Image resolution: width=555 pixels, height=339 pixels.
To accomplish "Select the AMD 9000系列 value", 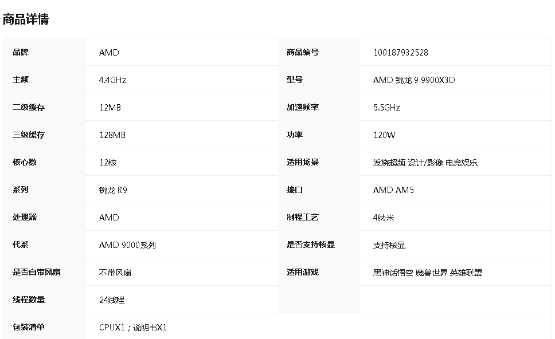I will click(x=127, y=245).
